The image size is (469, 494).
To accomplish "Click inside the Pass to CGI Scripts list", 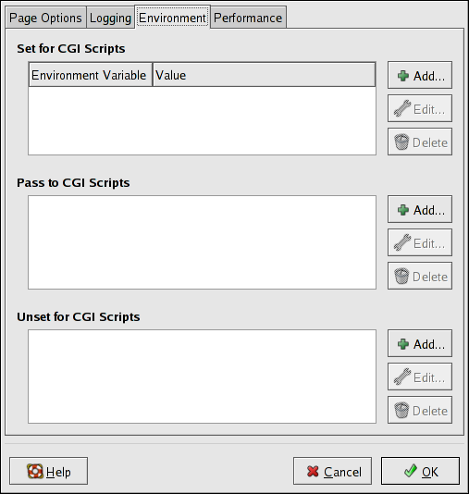I will 202,242.
